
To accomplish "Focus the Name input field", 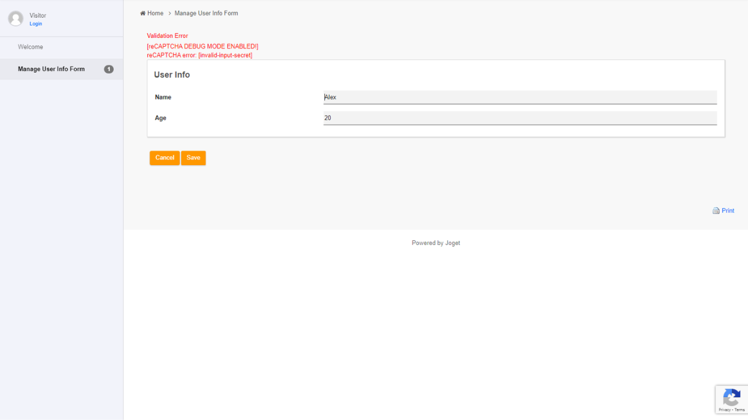I will coord(520,97).
